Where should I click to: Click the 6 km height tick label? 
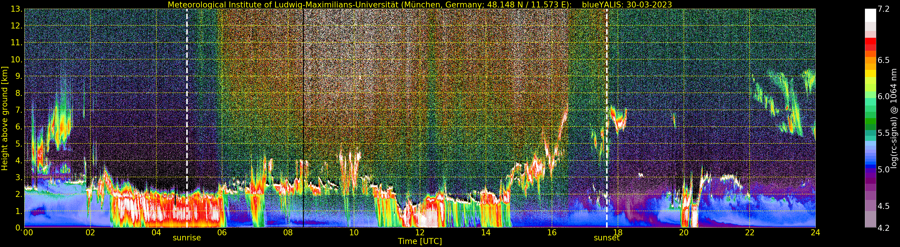coord(19,127)
